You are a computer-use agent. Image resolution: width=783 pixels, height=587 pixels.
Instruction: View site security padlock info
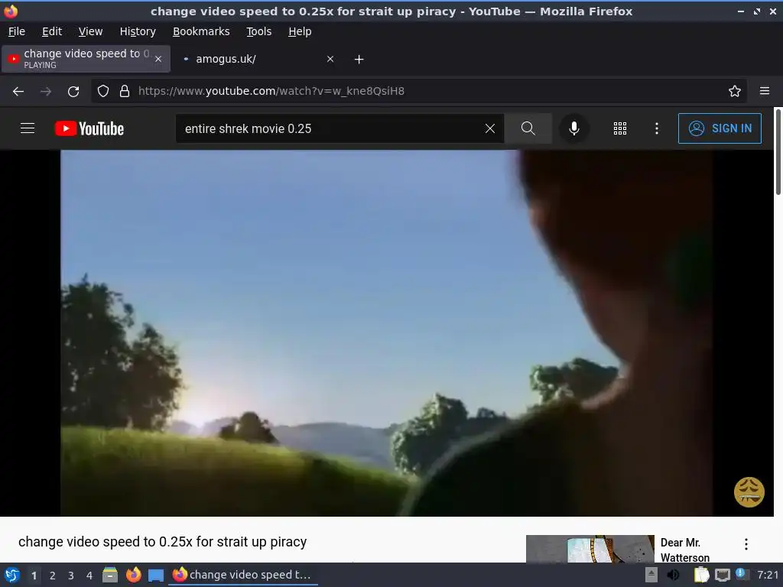click(125, 92)
